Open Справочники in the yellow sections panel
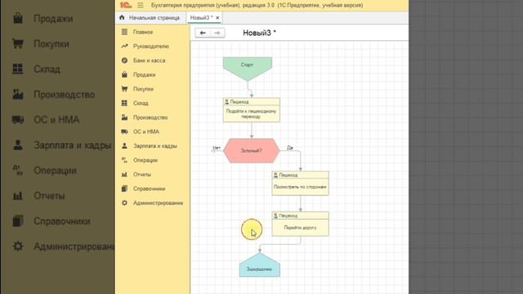Viewport: 523px width, 294px height. click(149, 189)
